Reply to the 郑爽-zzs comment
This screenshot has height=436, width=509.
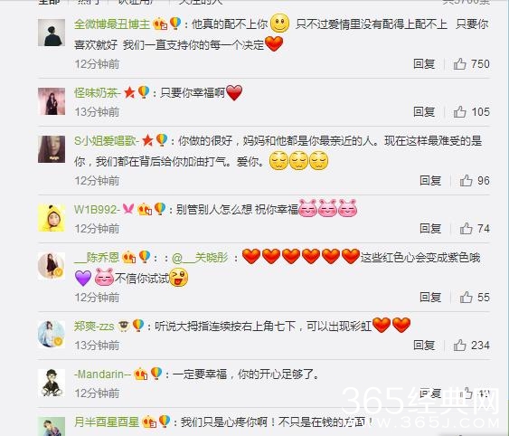point(424,345)
